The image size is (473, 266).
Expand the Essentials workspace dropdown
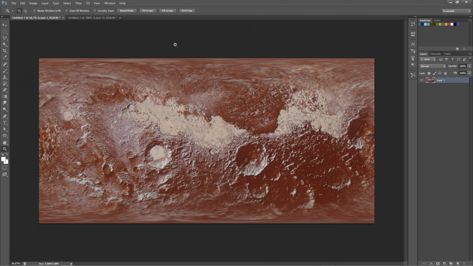click(456, 11)
